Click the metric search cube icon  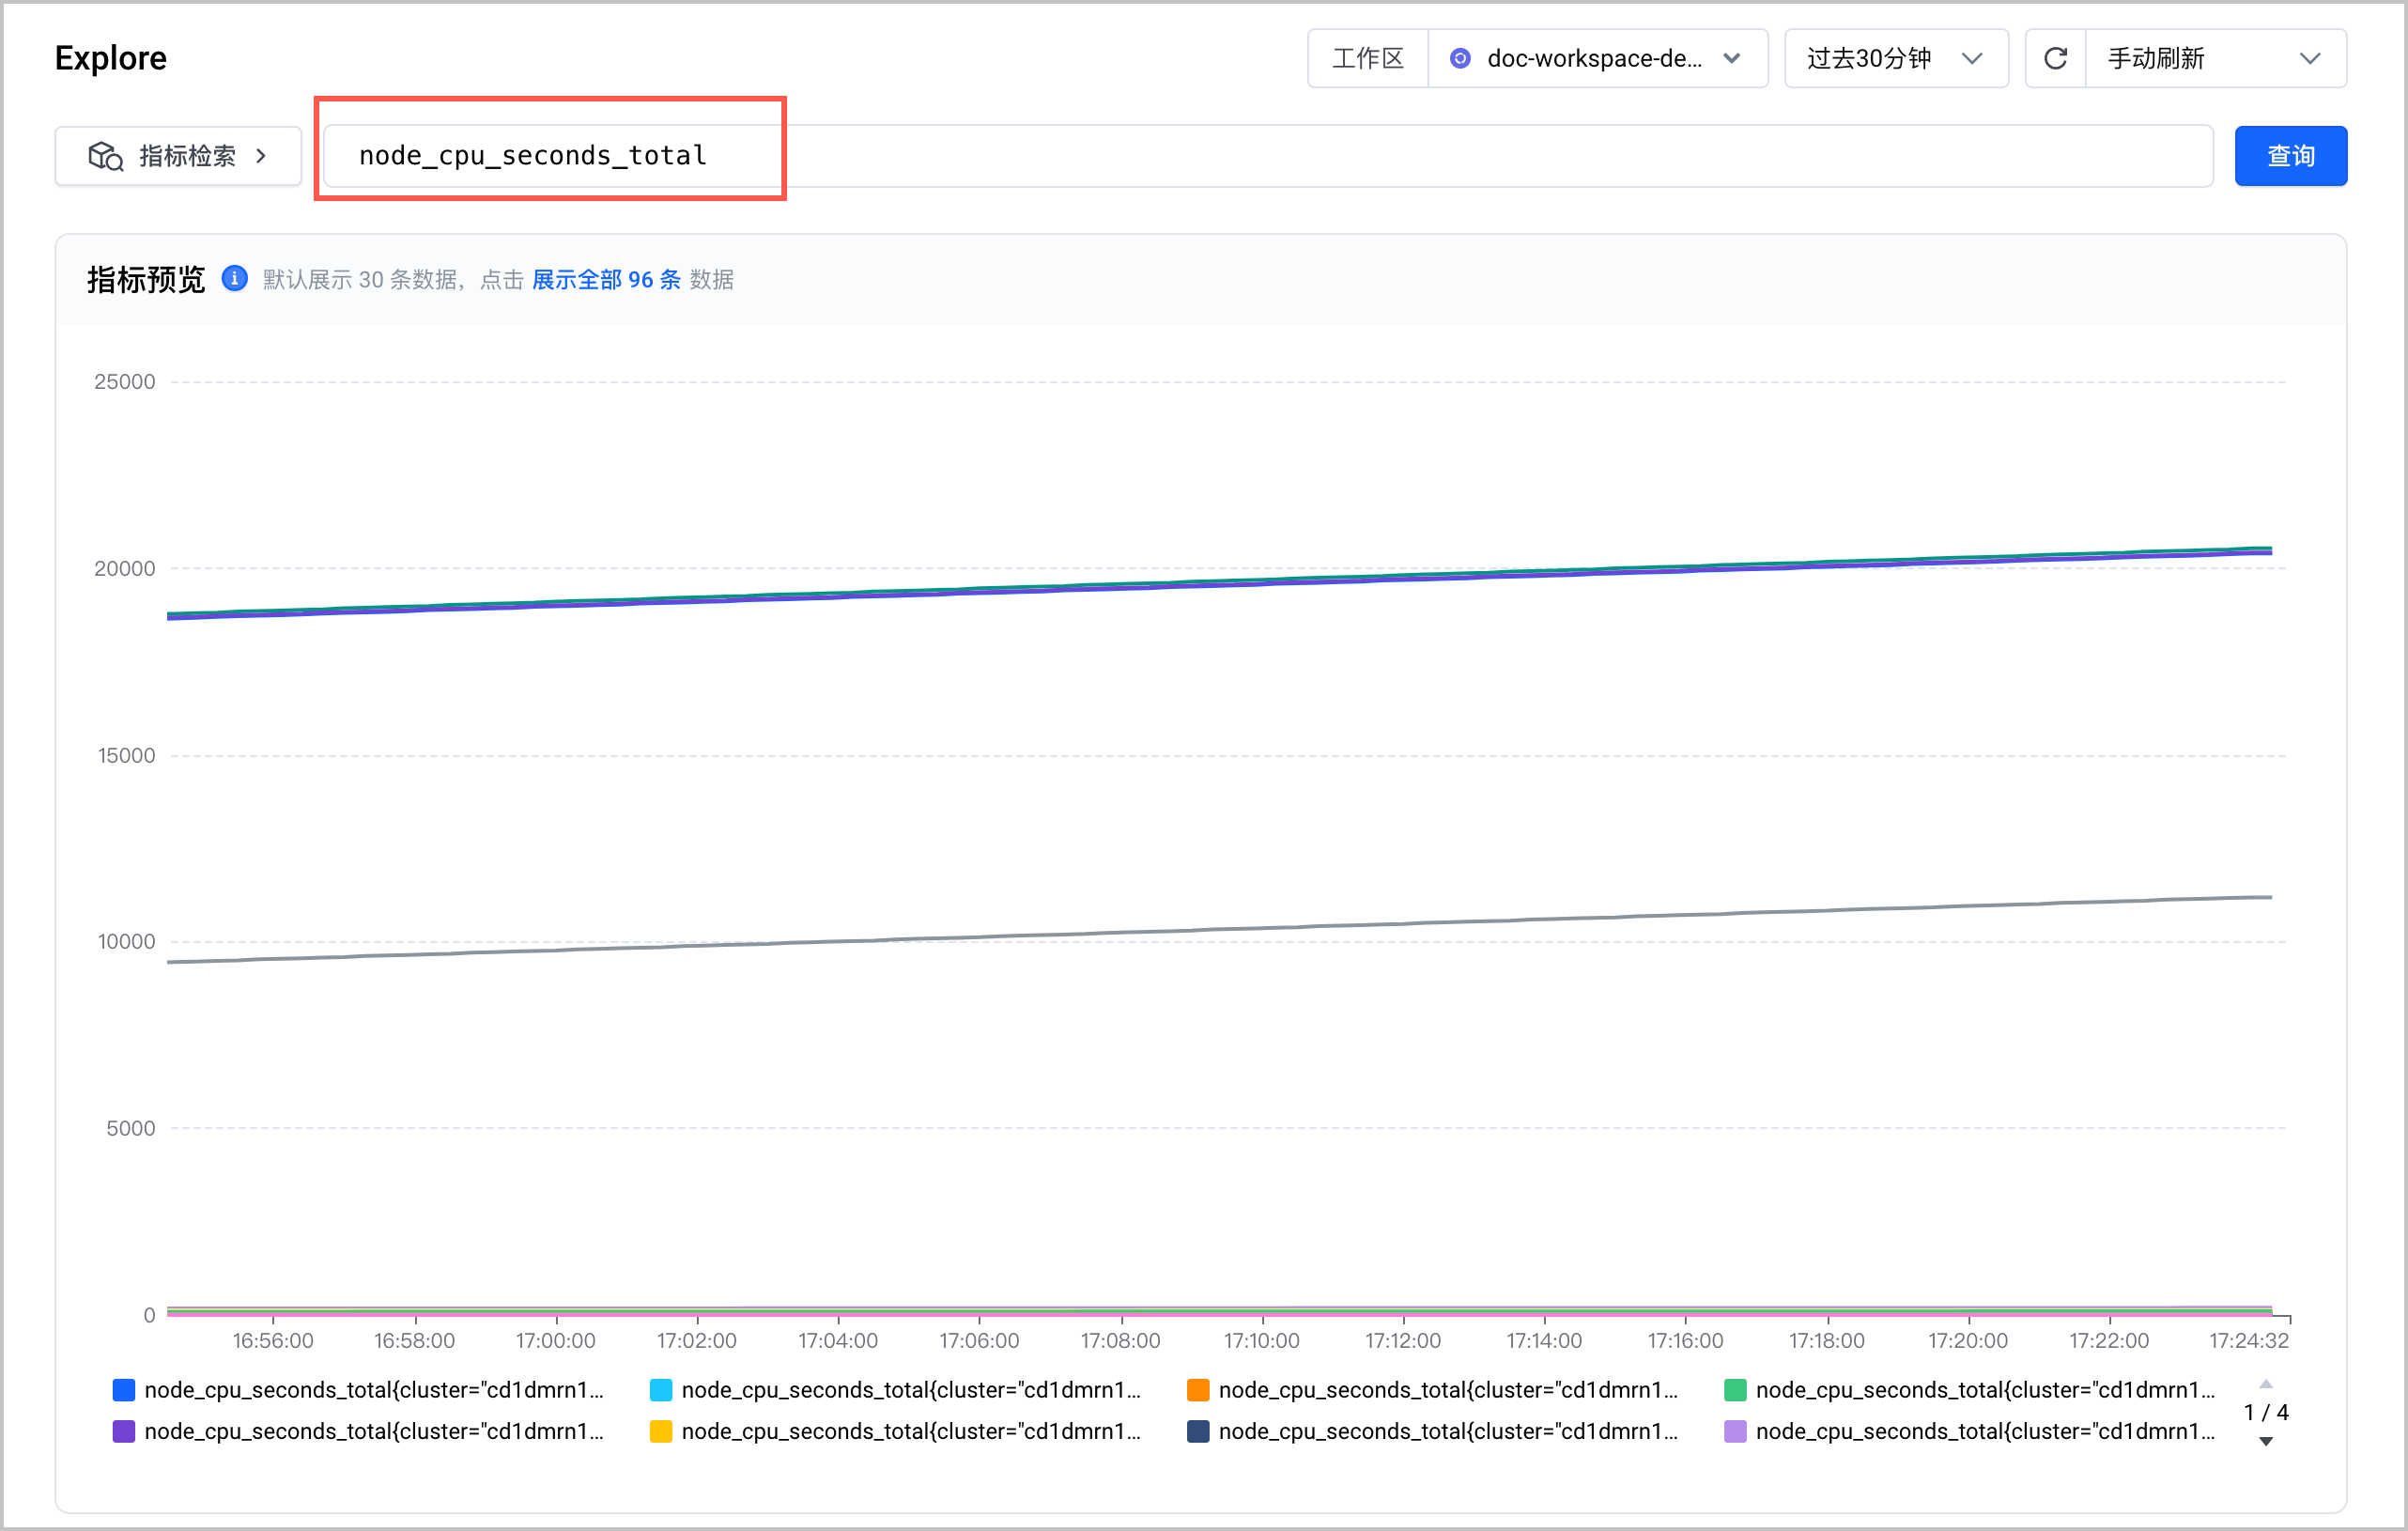pos(106,156)
